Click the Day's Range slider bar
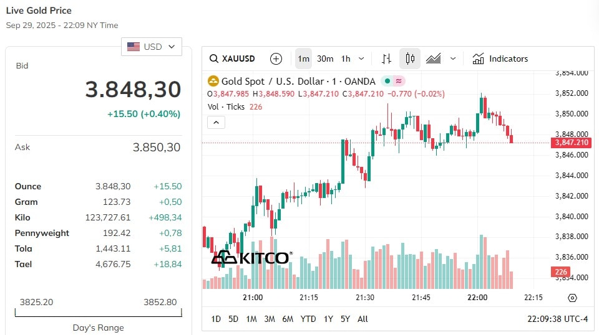Viewport: 599px width, 335px height. point(98,313)
